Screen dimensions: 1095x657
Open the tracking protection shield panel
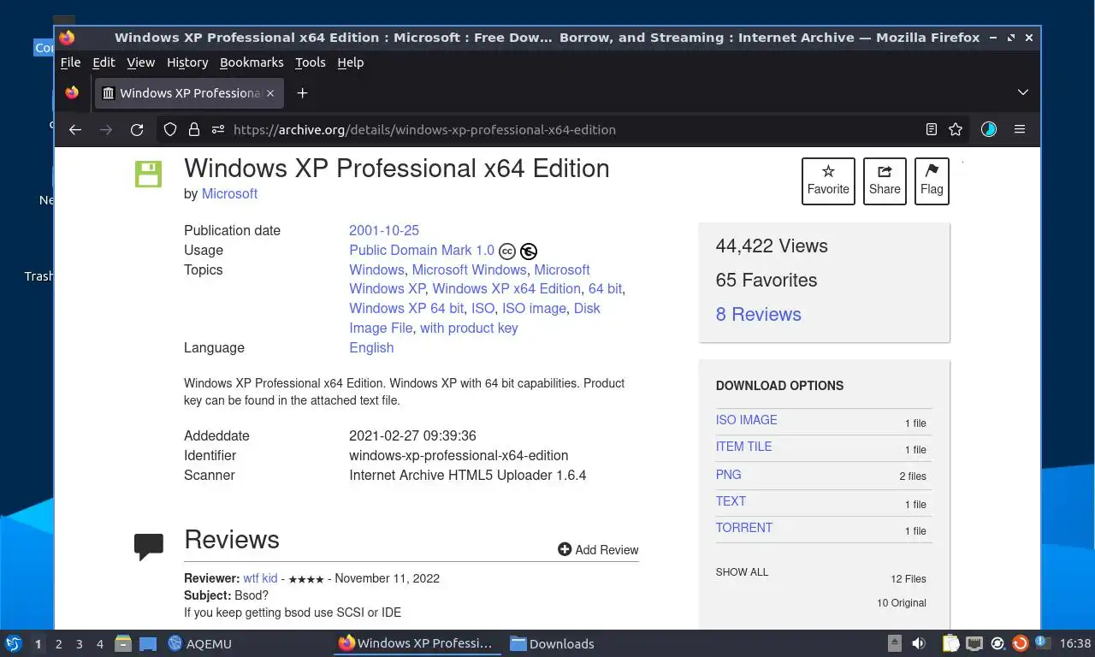170,130
